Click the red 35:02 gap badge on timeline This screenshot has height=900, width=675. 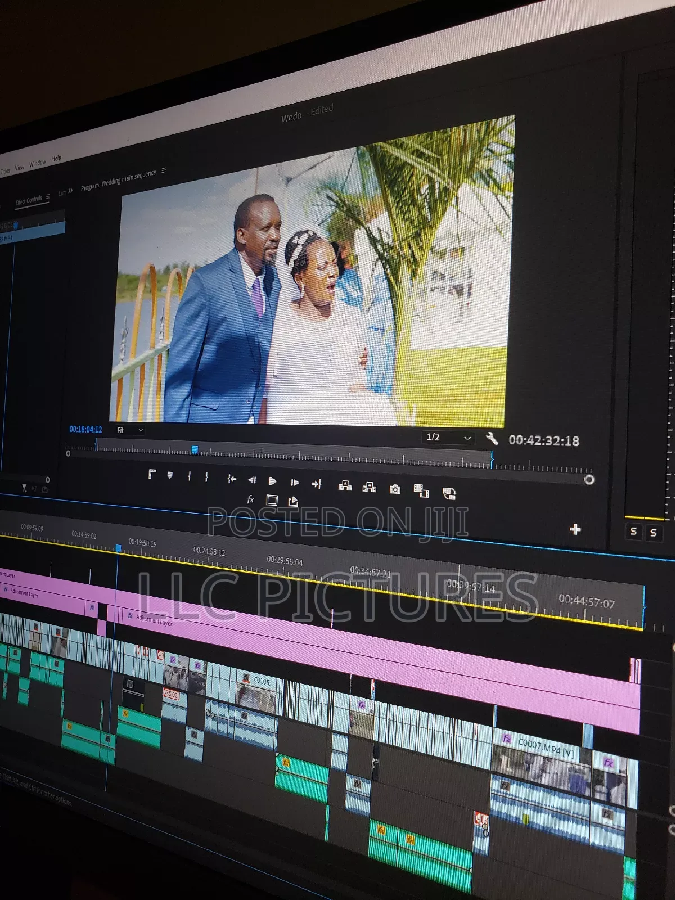pyautogui.click(x=171, y=695)
